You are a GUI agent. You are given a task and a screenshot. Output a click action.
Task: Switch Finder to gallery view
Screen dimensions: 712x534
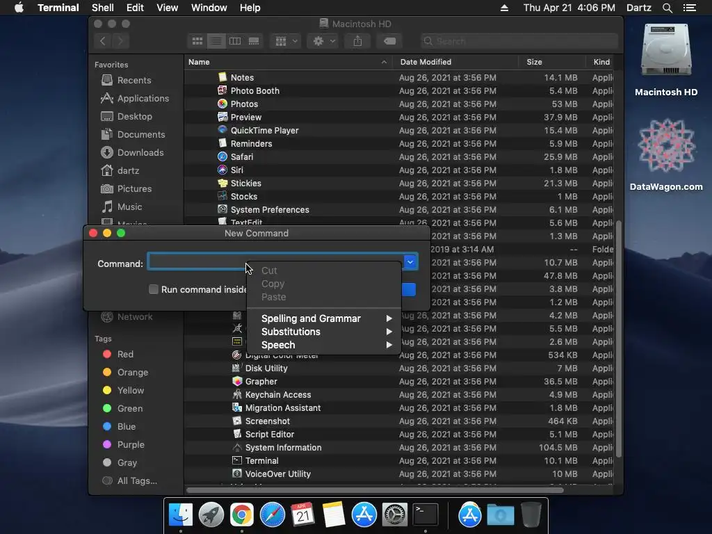pyautogui.click(x=254, y=41)
